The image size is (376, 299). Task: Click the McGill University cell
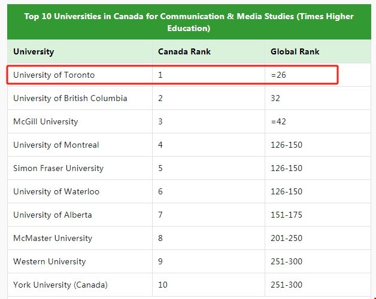[x=46, y=121]
